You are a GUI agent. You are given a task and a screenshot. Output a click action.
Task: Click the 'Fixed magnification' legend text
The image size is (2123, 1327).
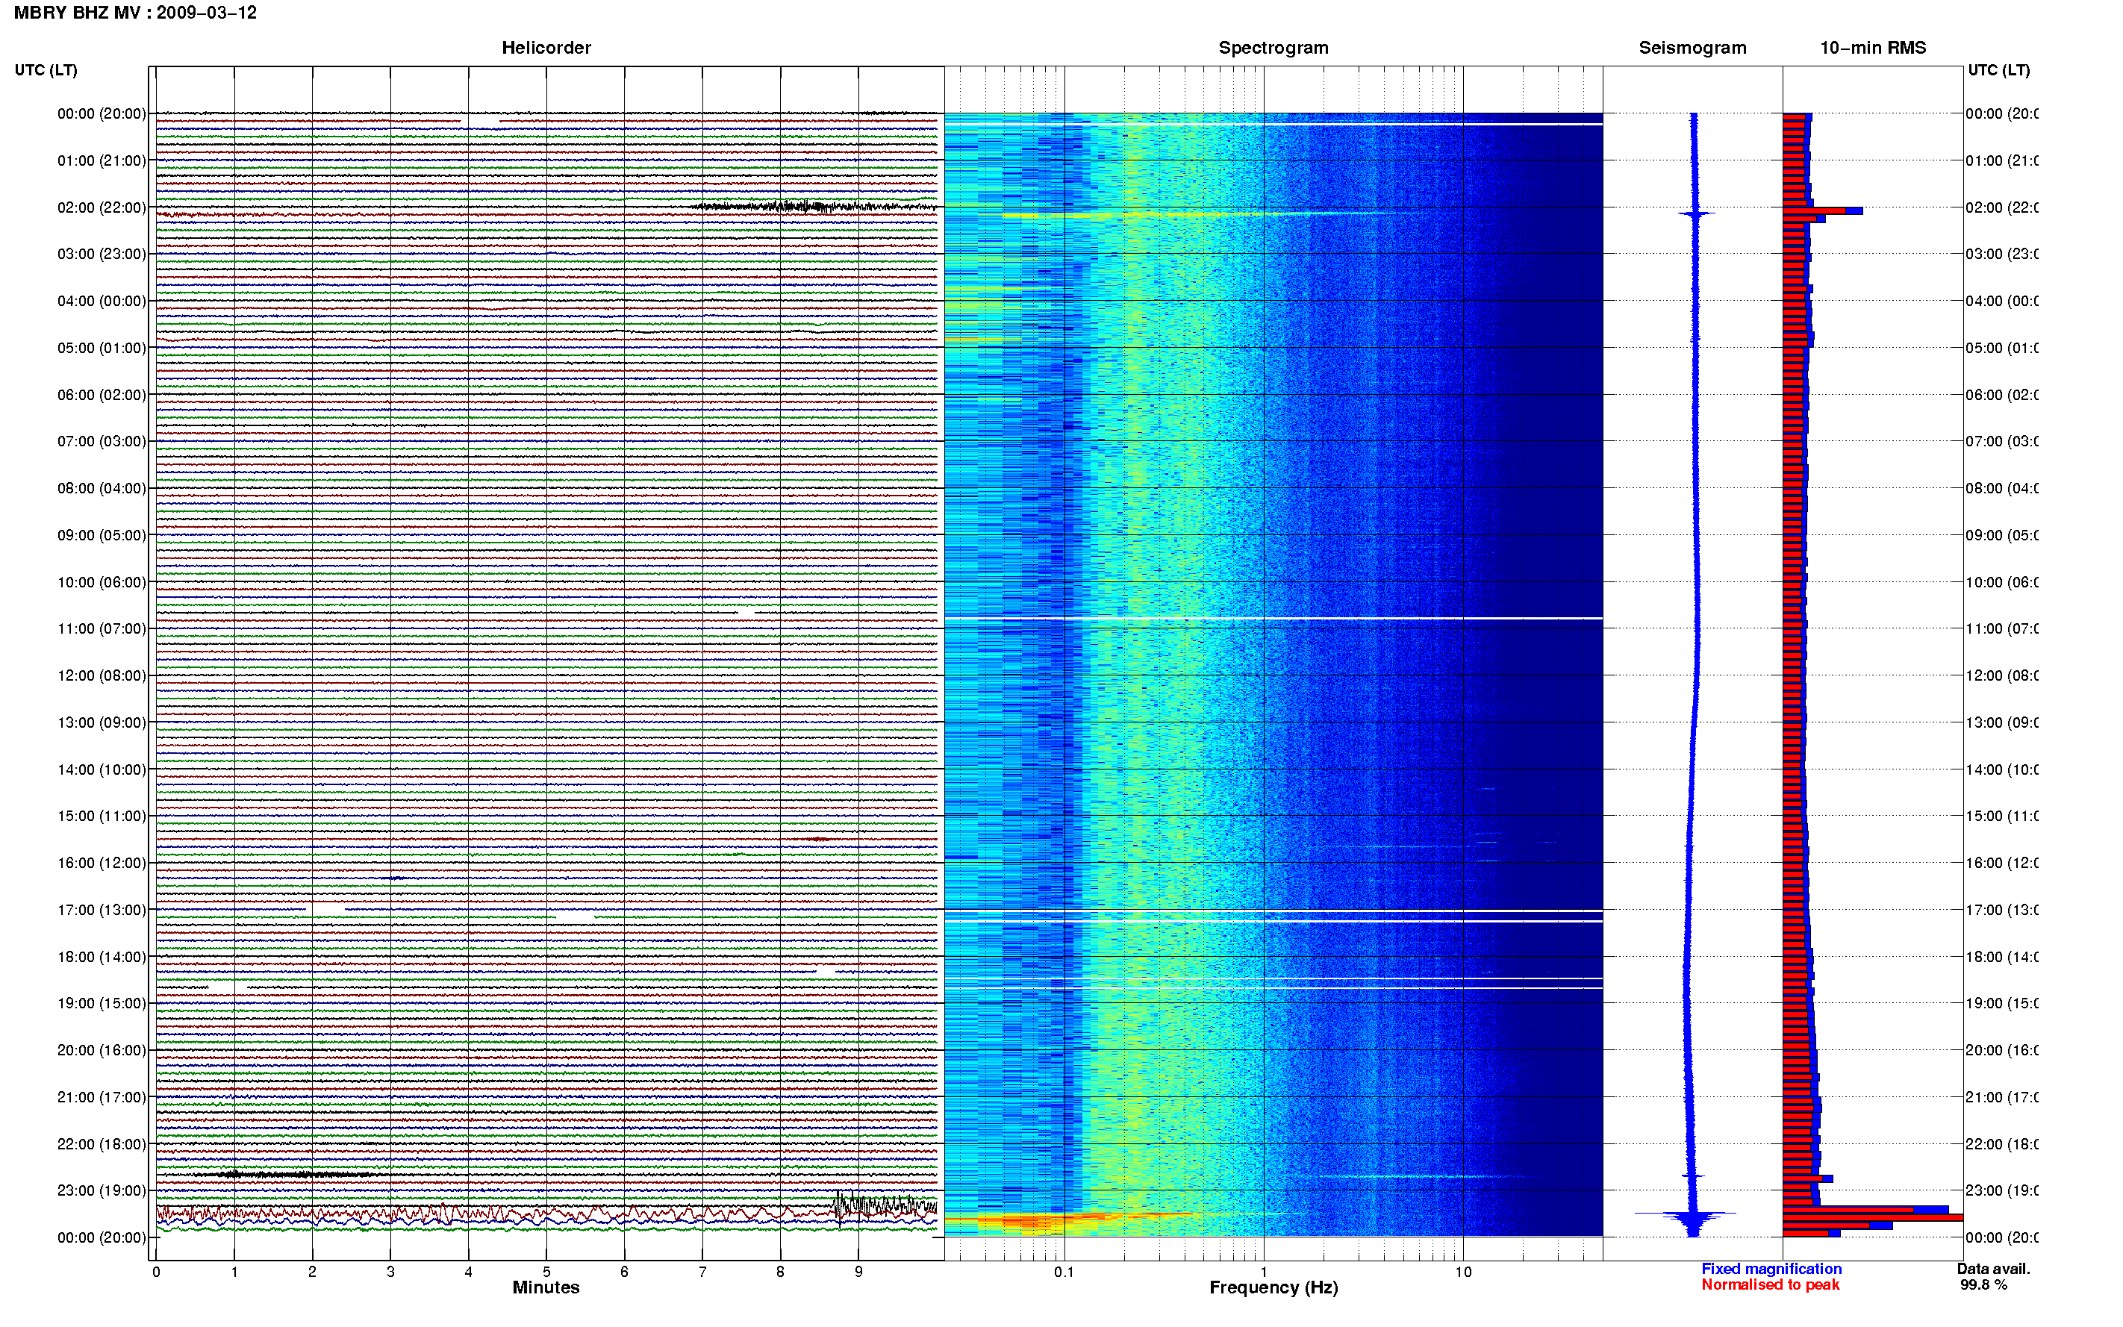click(1771, 1269)
